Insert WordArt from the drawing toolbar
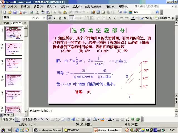Screen dimensions: 178x133 (x=73, y=119)
